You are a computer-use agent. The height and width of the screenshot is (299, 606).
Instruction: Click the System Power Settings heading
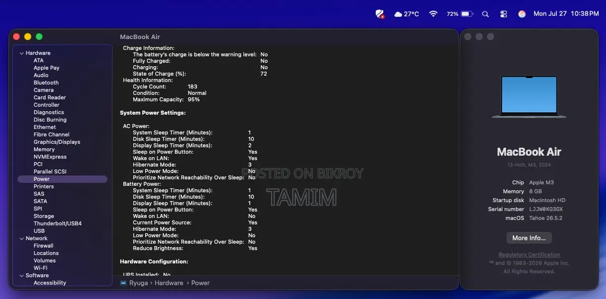[153, 113]
